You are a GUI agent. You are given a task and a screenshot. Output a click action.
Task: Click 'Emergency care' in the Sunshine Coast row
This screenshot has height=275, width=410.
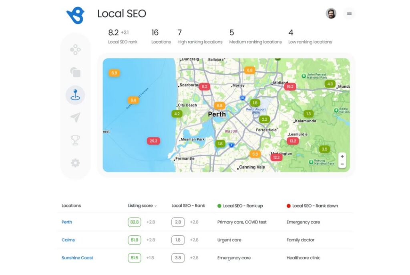tap(234, 258)
